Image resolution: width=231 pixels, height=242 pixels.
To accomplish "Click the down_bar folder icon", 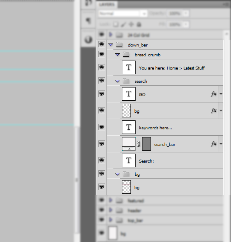I will tap(119, 45).
